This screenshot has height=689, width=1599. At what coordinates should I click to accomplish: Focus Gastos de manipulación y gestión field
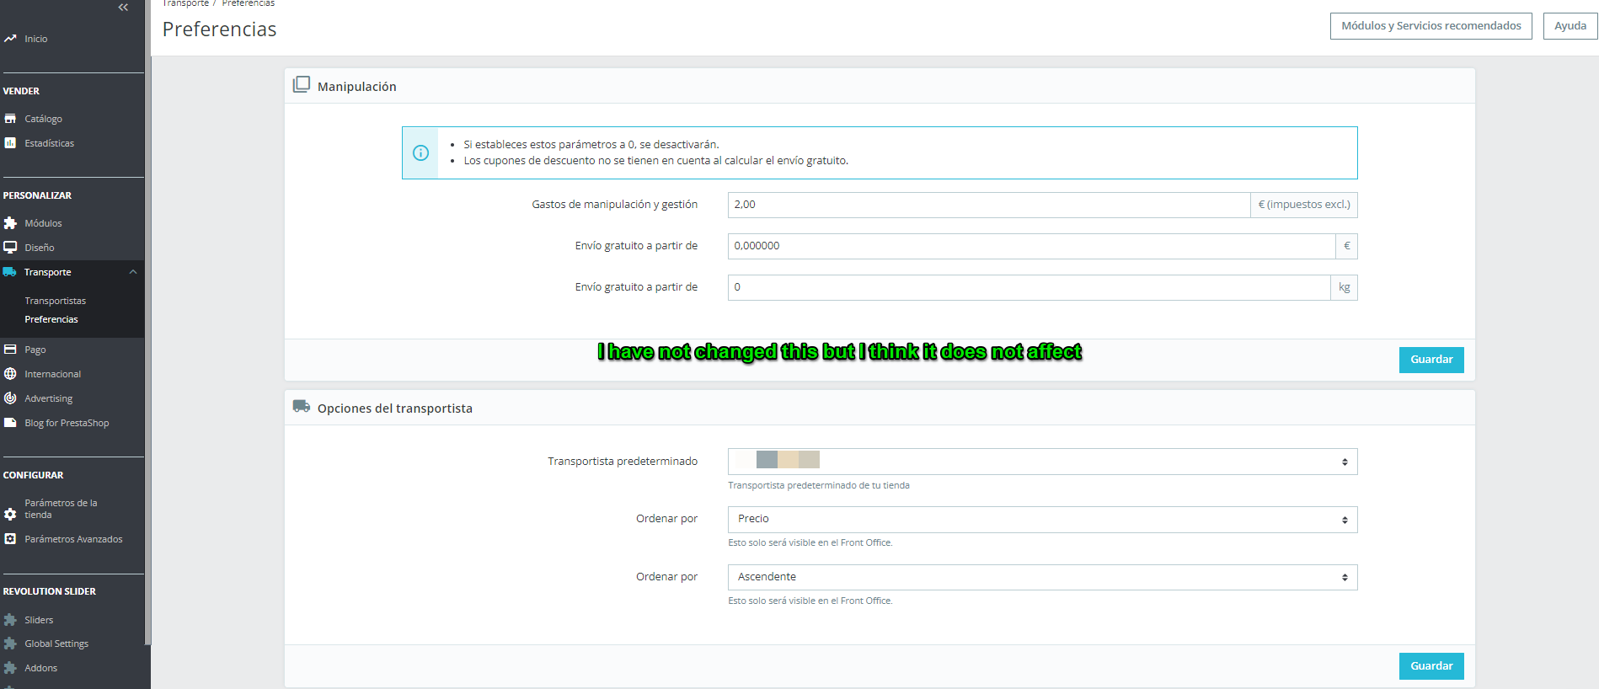(989, 205)
